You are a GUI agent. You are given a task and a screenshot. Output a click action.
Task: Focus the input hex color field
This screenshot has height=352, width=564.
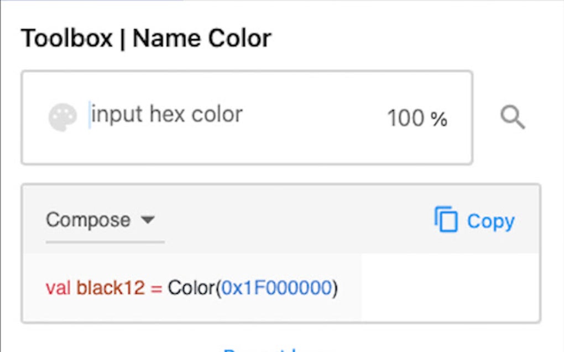166,114
